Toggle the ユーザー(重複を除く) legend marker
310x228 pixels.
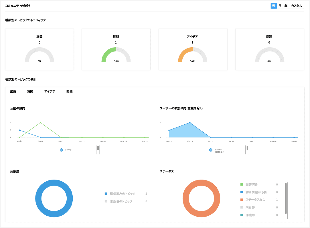click(211, 150)
